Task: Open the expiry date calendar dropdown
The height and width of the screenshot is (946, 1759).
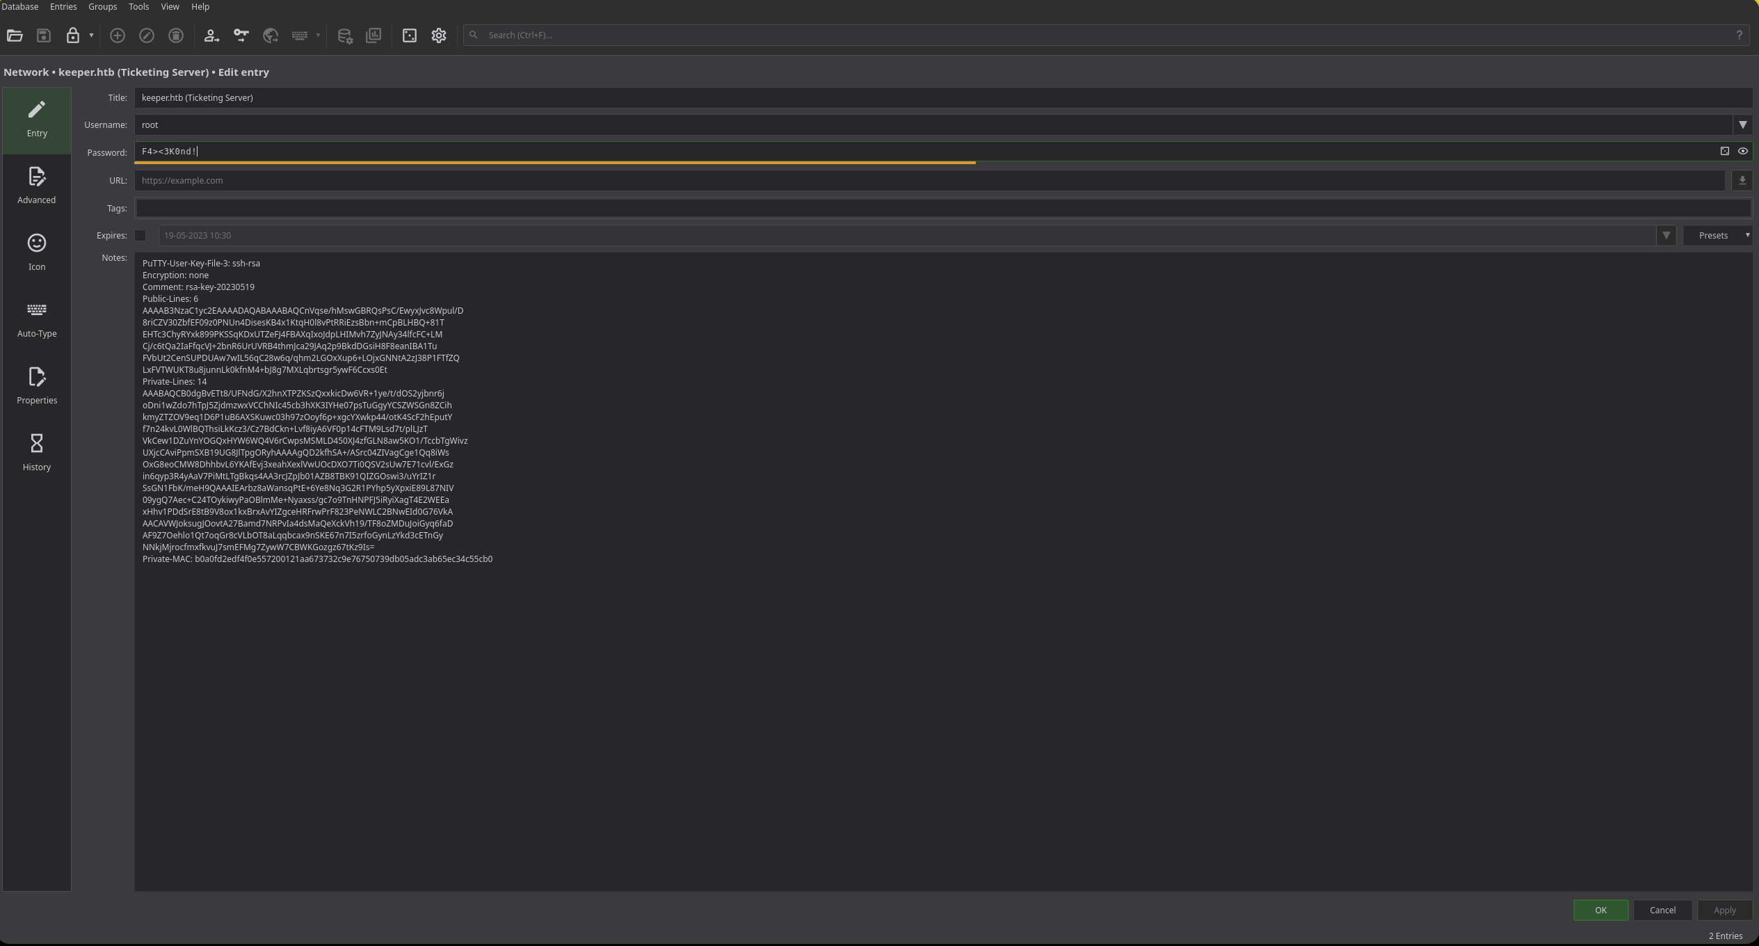Action: pyautogui.click(x=1666, y=235)
